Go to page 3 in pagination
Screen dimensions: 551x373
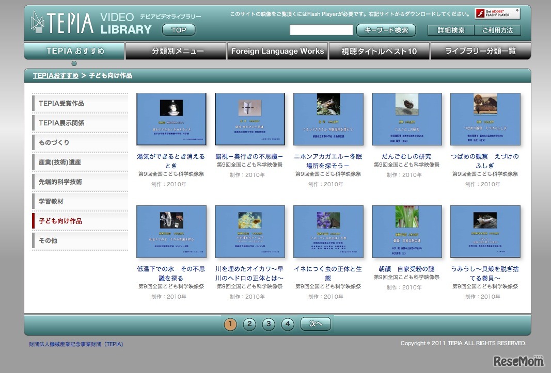click(x=269, y=324)
